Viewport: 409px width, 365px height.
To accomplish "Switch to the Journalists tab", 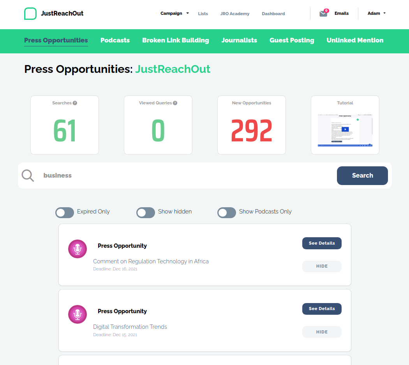I will tap(239, 41).
